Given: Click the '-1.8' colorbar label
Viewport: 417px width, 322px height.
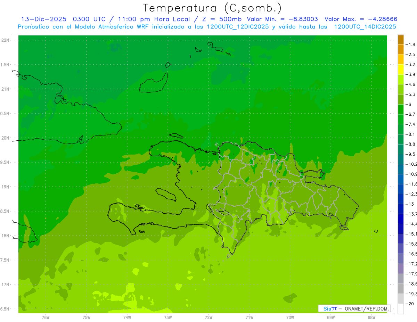Looking at the screenshot, I should pos(410,44).
